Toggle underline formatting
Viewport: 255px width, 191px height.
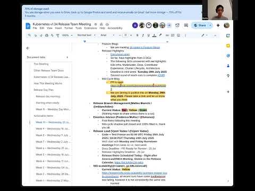pos(149,36)
